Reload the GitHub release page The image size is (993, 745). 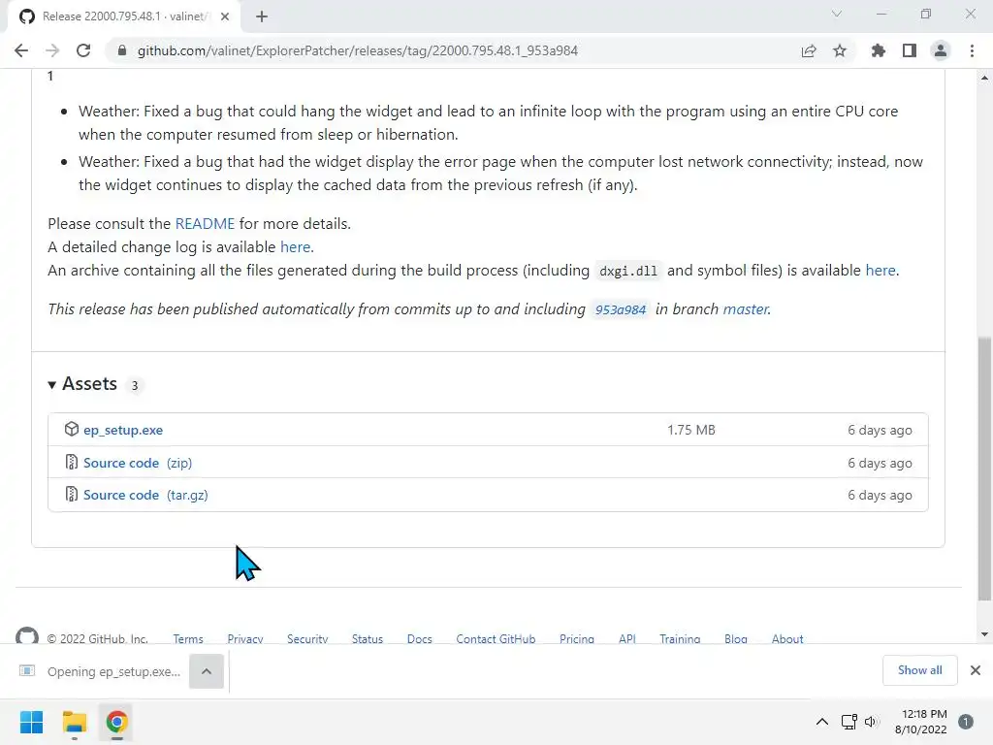click(83, 50)
